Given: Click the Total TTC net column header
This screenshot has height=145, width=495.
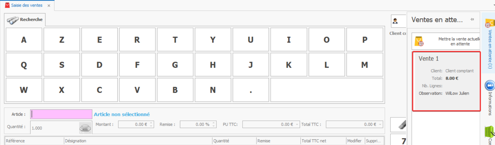Looking at the screenshot, I should (x=323, y=141).
